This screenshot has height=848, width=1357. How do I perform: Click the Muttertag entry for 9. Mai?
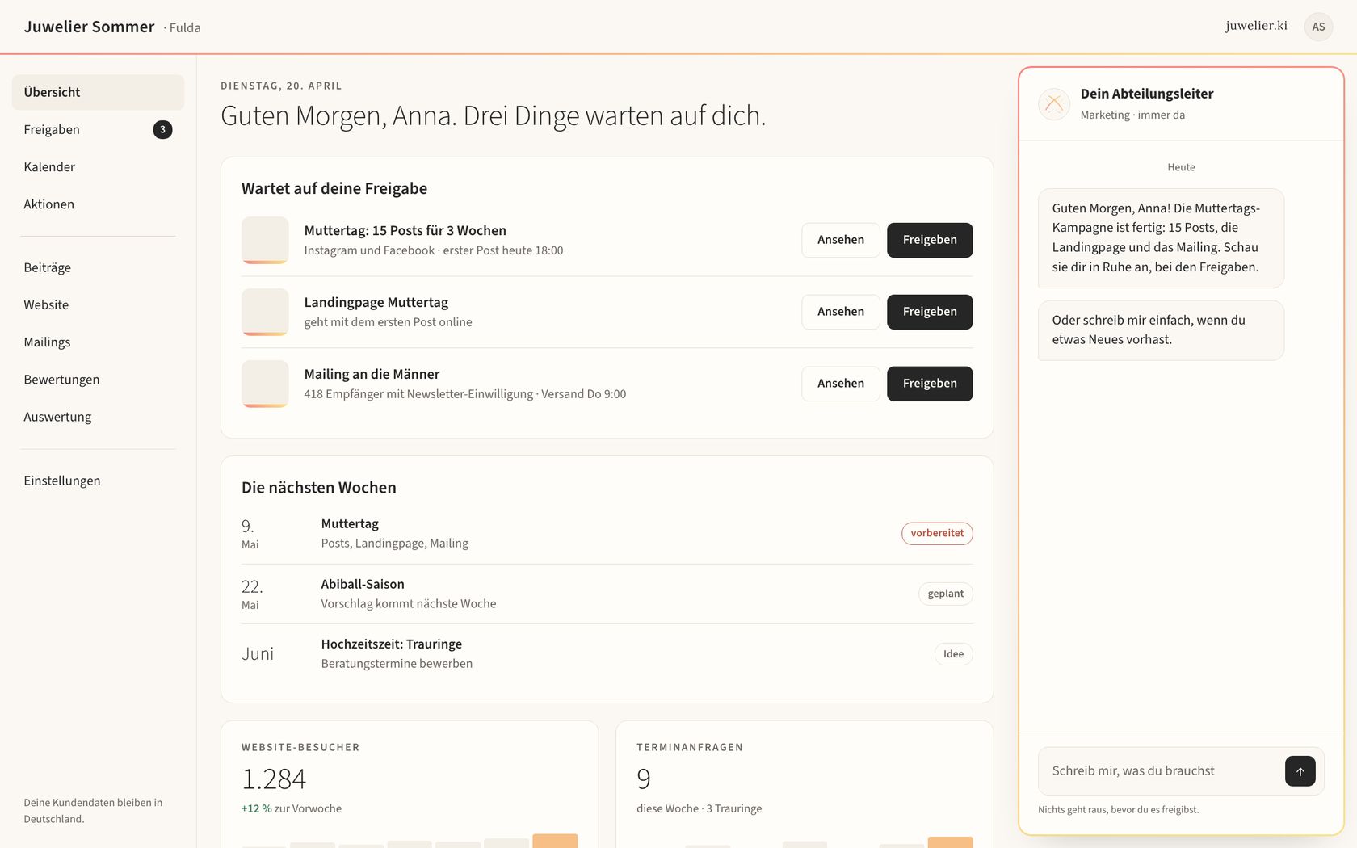[x=350, y=523]
